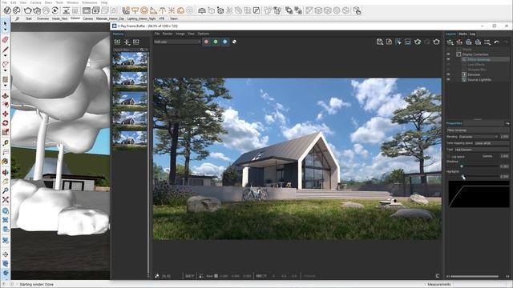This screenshot has width=513, height=288.
Task: Select the Eraser tool in SketchUp toolbar
Action: coord(6,39)
